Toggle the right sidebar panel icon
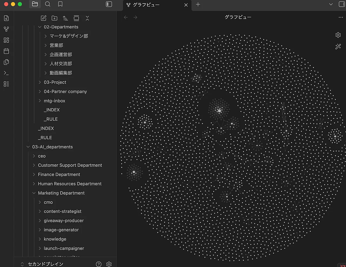Screen dimensions: 346x267 coord(342,4)
